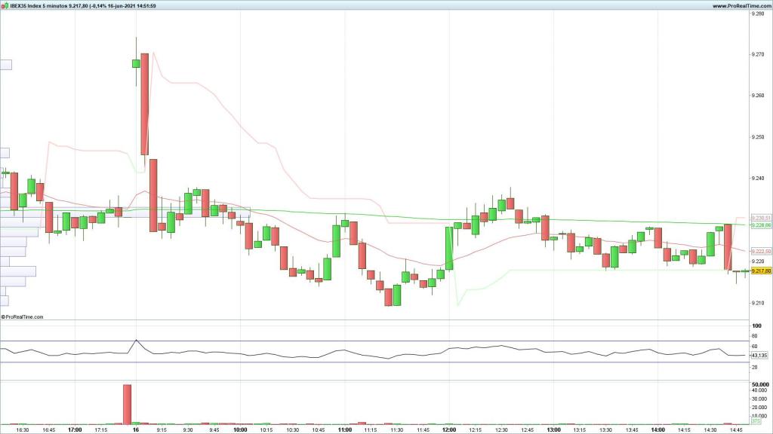Click the 14:00 time axis label

click(x=658, y=429)
